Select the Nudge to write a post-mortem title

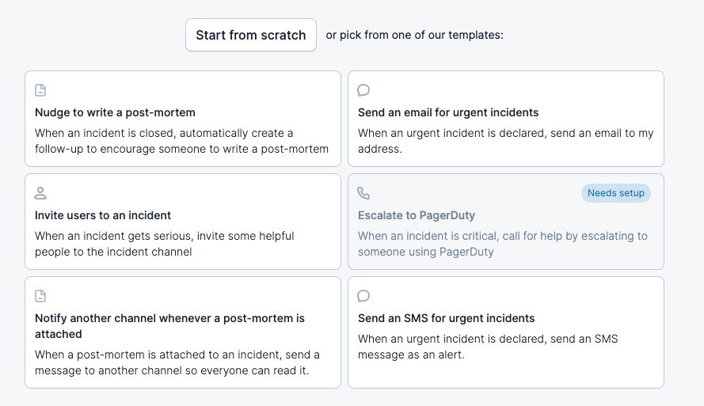pos(115,112)
